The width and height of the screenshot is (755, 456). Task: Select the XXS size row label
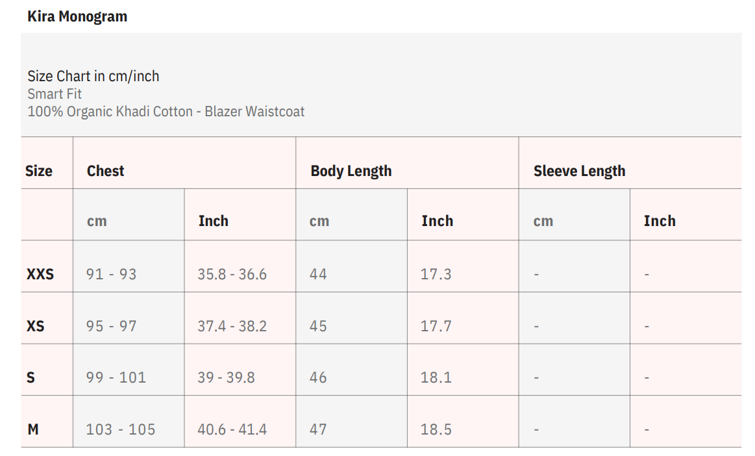(x=40, y=274)
